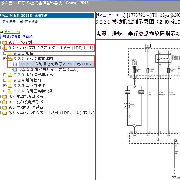This screenshot has height=180, width=180.
Task: Click folder icon of 9.2.4 维修指南
Action: point(10,80)
